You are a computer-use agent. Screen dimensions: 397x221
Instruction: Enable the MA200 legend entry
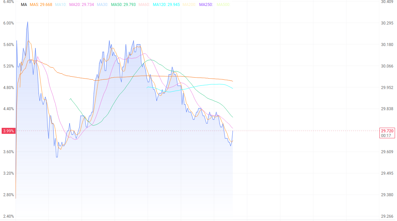[189, 5]
